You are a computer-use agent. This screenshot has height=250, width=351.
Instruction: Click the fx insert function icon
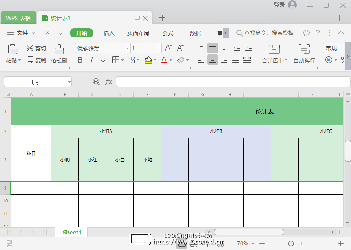(x=109, y=82)
